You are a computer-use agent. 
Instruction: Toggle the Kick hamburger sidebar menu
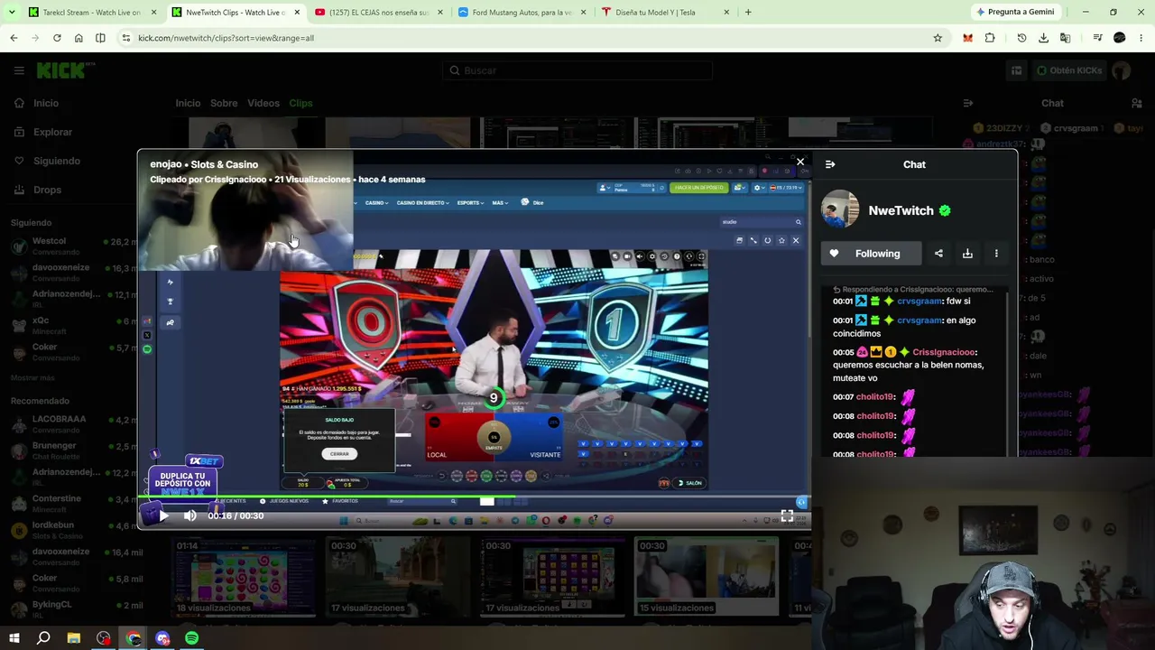pyautogui.click(x=19, y=70)
